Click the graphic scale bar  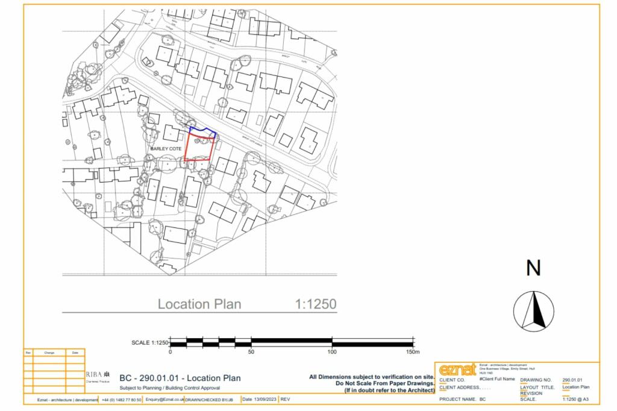tap(292, 340)
